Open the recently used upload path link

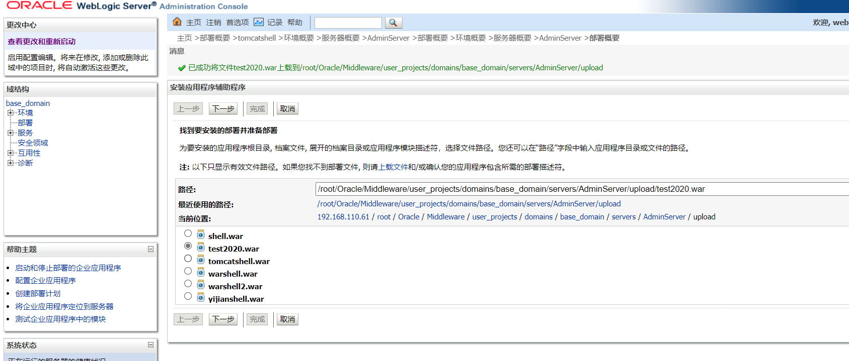click(x=469, y=204)
